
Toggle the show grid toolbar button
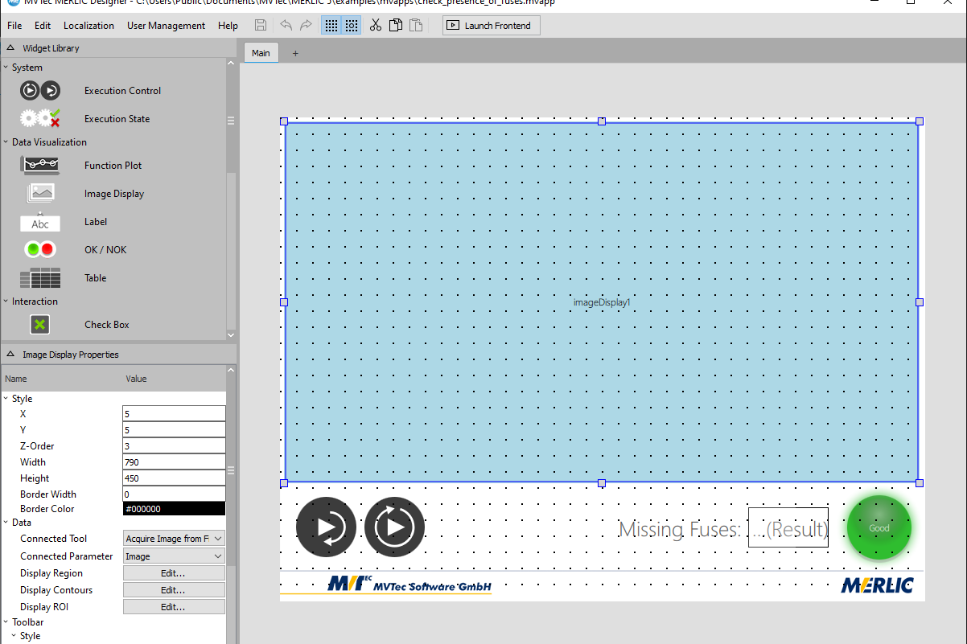[x=331, y=26]
